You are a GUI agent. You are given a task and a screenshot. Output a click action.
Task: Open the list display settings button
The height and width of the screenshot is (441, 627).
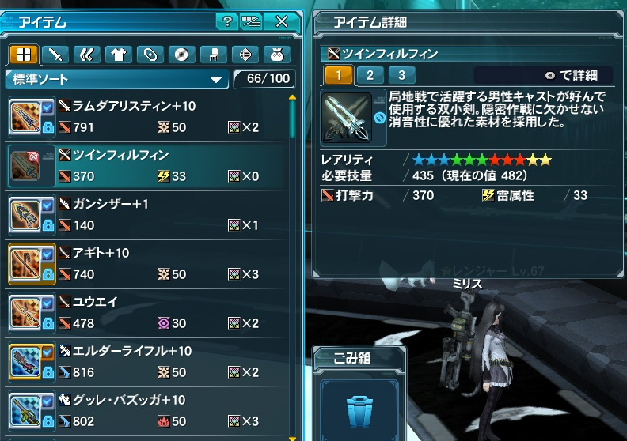click(x=251, y=21)
